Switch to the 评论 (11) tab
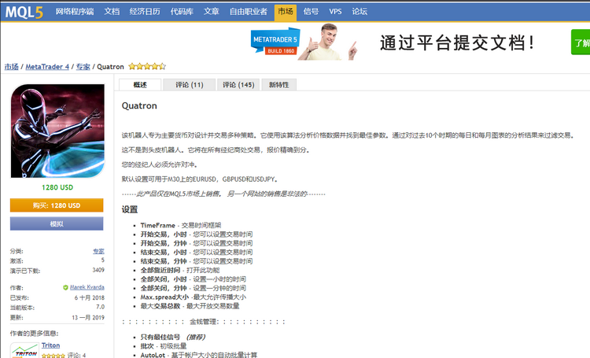Viewport: 590px width, 358px height. pyautogui.click(x=190, y=85)
